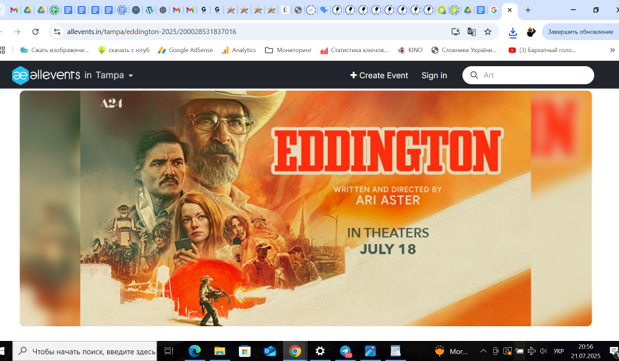Open Photos app from the taskbar

point(370,351)
